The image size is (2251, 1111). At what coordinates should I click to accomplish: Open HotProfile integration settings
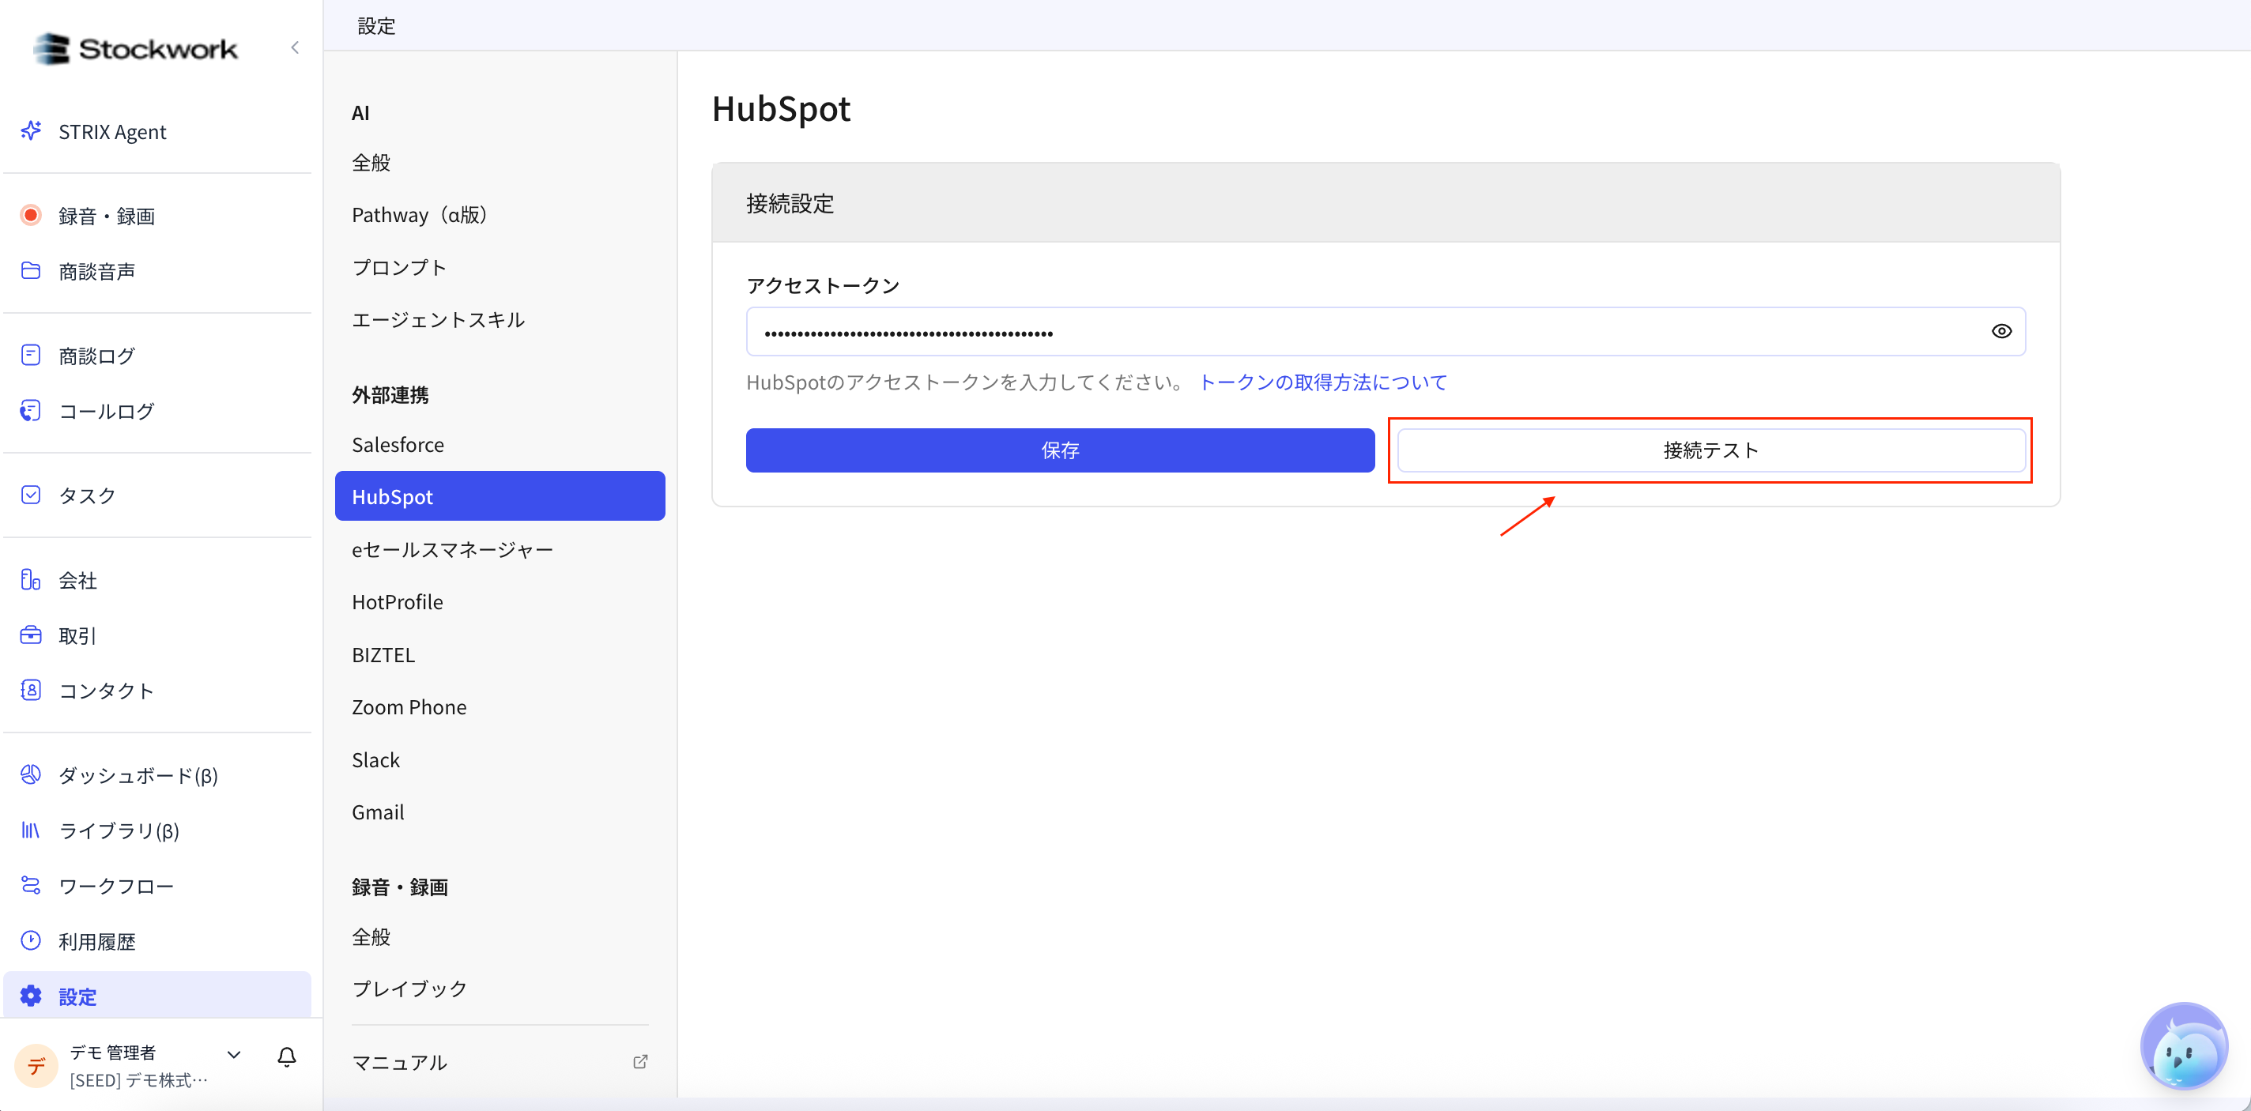click(500, 602)
